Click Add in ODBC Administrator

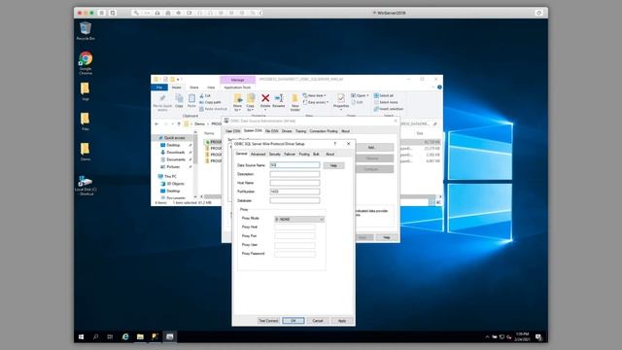click(x=371, y=148)
